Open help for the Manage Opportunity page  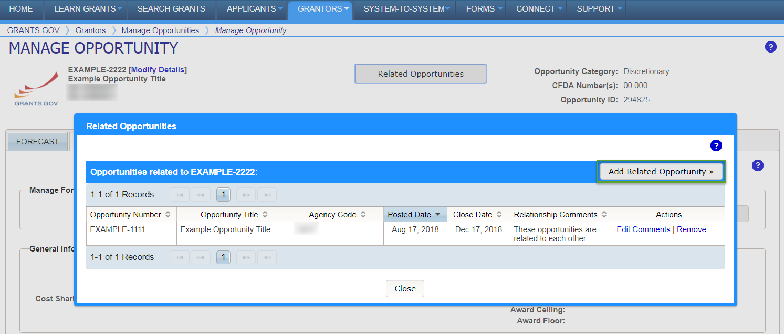coord(770,47)
